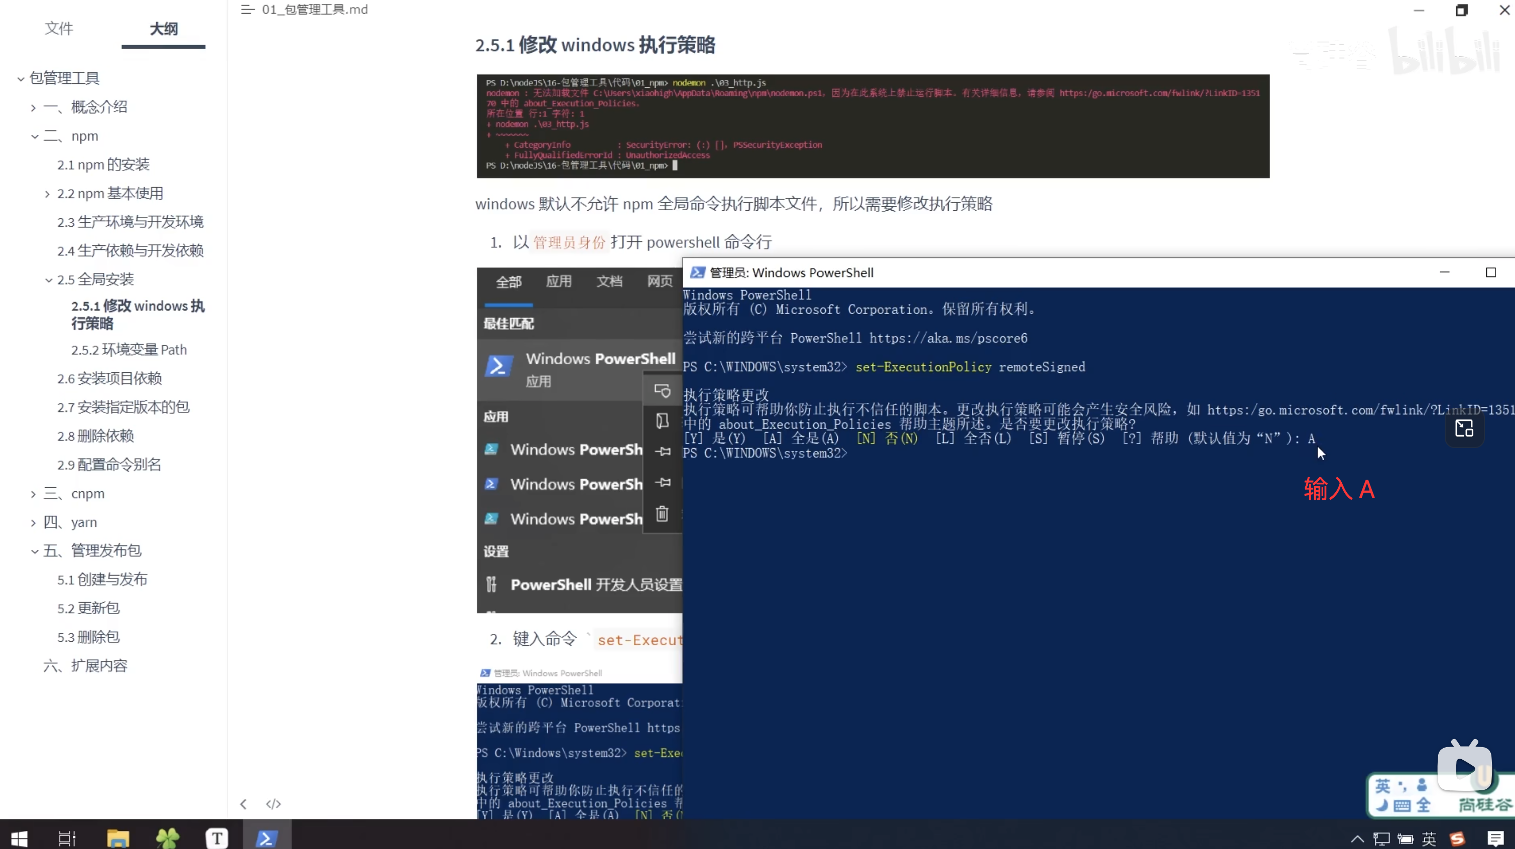Open Typora icon on taskbar
Screen dimensions: 1515x849
216,838
